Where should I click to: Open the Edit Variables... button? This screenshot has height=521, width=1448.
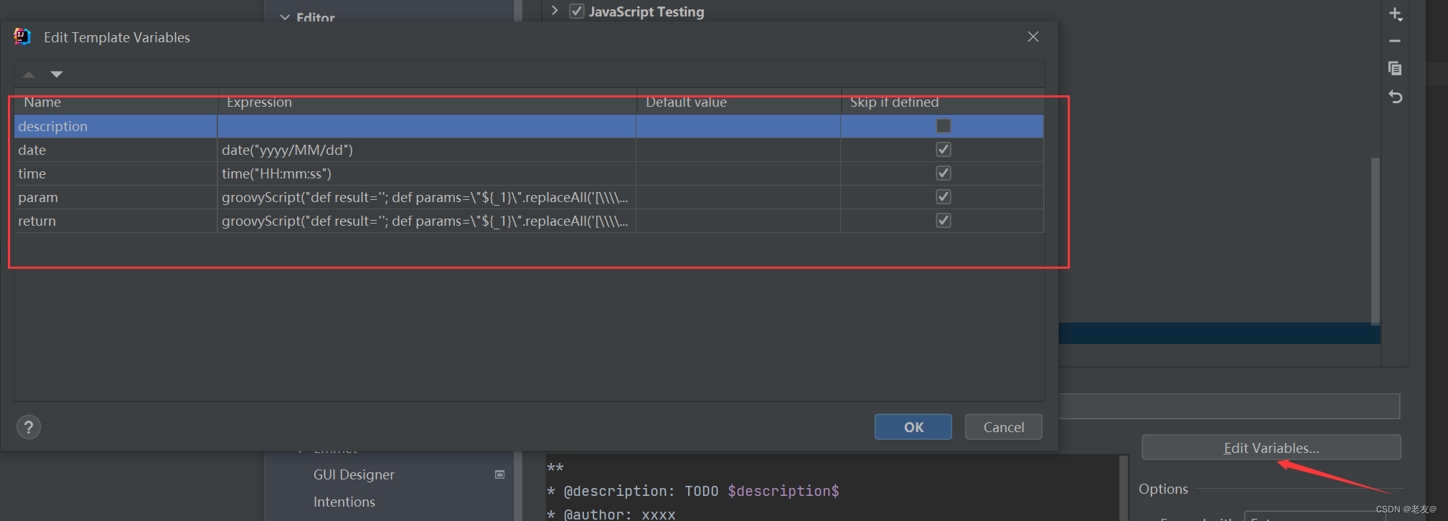1271,448
